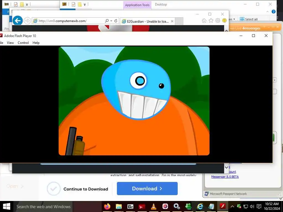Open File Explorer help question icon
The height and width of the screenshot is (212, 283).
(273, 12)
